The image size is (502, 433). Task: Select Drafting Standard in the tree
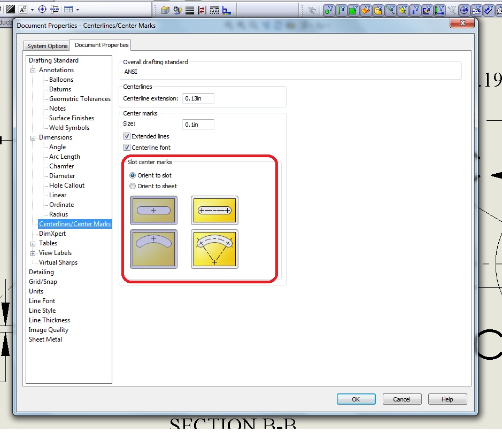(53, 60)
